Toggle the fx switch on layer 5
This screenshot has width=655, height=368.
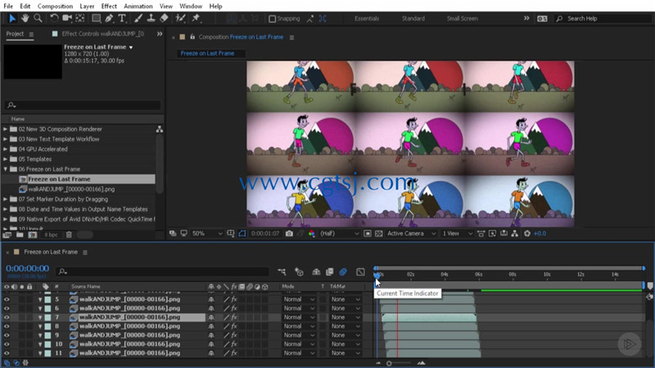coord(234,299)
